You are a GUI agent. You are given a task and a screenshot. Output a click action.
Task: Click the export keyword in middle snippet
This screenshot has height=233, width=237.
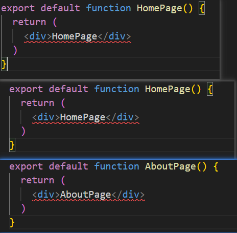pyautogui.click(x=26, y=90)
